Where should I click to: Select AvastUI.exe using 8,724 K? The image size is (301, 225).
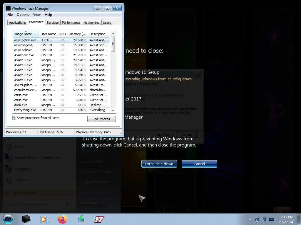pos(61,80)
